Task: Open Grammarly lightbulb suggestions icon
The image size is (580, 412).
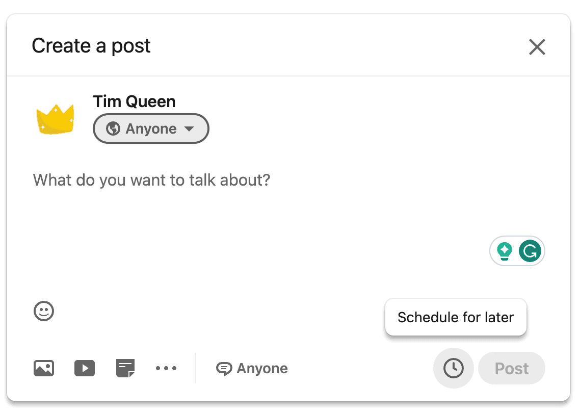Action: coord(505,251)
